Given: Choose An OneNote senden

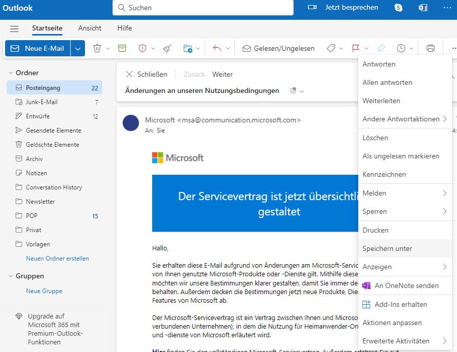Looking at the screenshot, I should point(405,285).
